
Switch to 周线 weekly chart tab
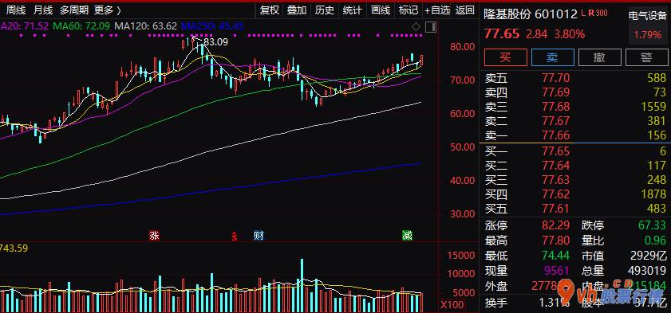16,10
